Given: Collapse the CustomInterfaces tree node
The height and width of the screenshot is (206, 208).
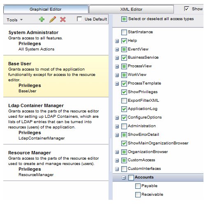Looking at the screenshot, I should (x=117, y=169).
